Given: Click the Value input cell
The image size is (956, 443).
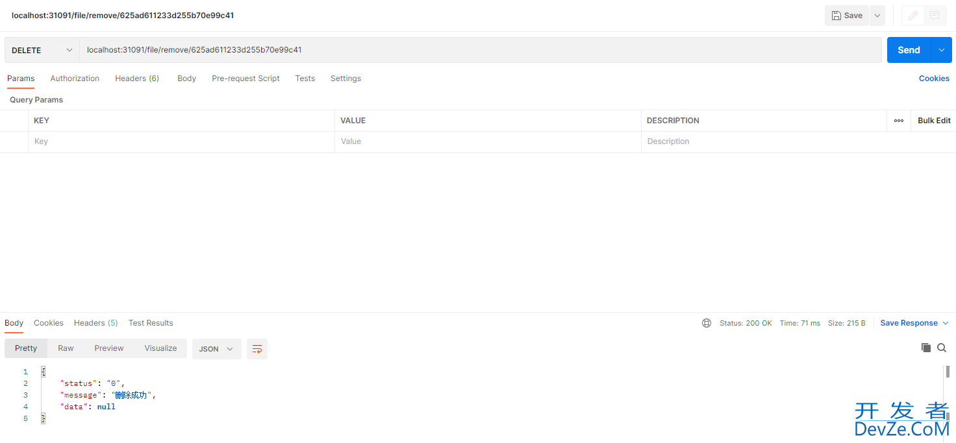Looking at the screenshot, I should click(488, 141).
